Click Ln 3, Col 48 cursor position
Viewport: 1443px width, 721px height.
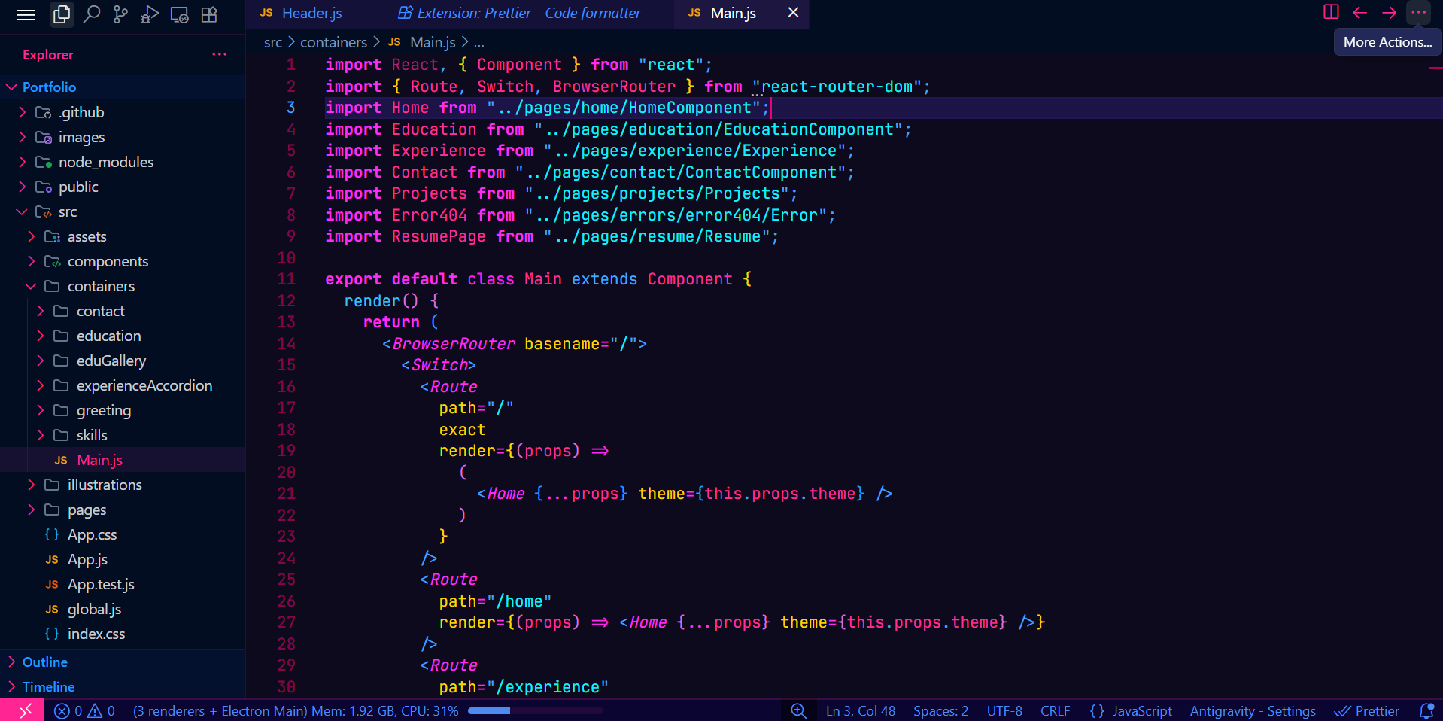tap(861, 710)
